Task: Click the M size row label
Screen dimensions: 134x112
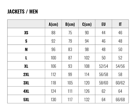Action: pyautogui.click(x=26, y=49)
